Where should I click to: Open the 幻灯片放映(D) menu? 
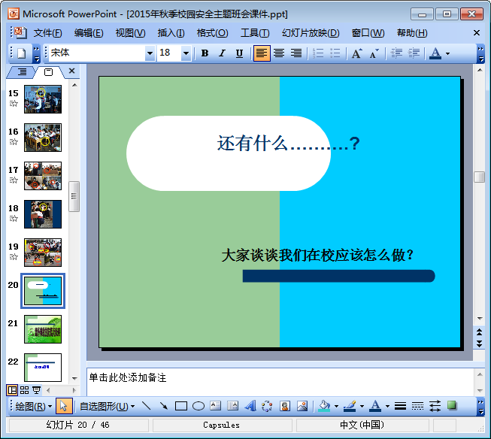(311, 33)
